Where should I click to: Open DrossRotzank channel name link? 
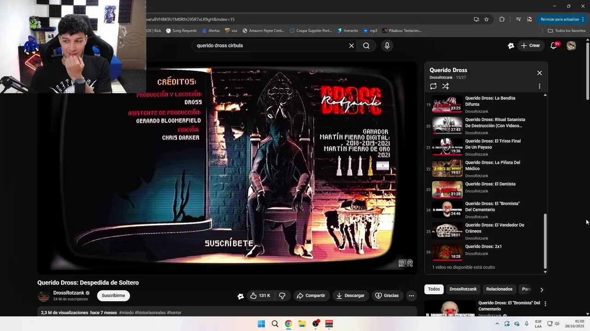click(x=69, y=293)
